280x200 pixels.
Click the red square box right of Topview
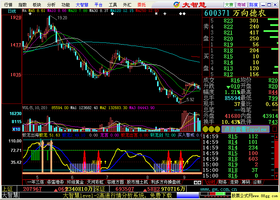click(x=275, y=129)
